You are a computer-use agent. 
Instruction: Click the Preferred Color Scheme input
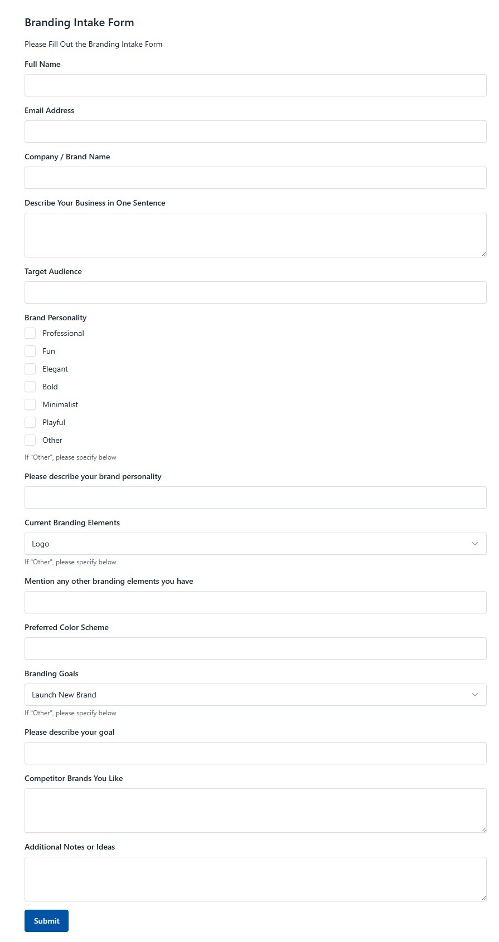tap(255, 648)
